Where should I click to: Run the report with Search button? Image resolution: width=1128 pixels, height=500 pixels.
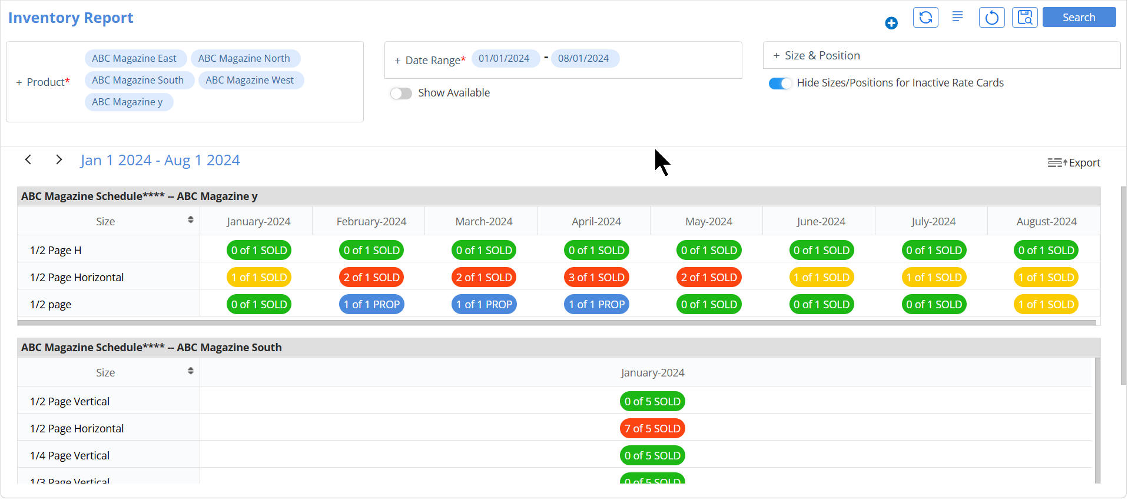tap(1079, 17)
